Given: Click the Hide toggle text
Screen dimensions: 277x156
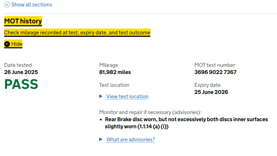Looking at the screenshot, I should tap(17, 44).
